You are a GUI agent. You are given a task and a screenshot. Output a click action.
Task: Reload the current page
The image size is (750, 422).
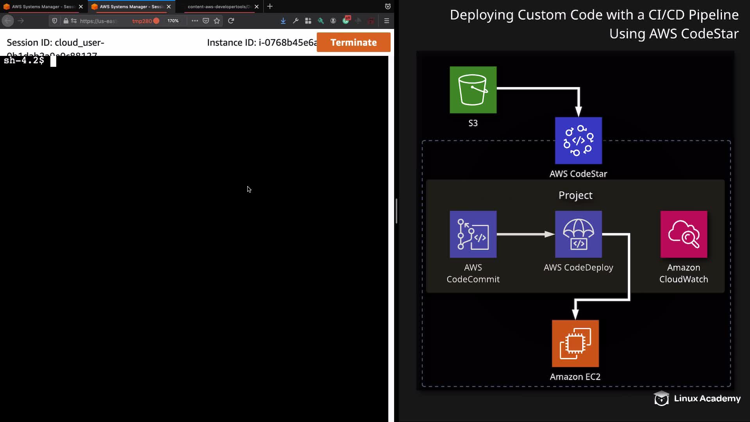point(231,21)
